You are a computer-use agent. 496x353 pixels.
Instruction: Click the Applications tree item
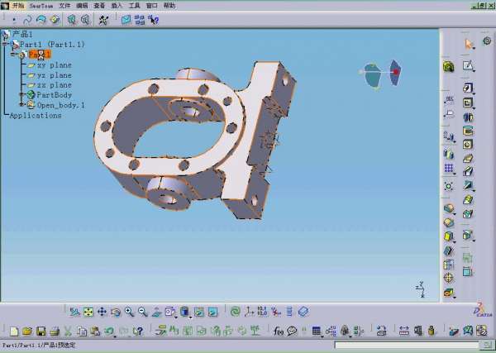[35, 116]
